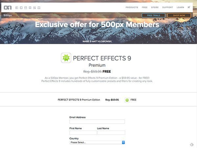
Task: Open the Products menu
Action: click(132, 7)
